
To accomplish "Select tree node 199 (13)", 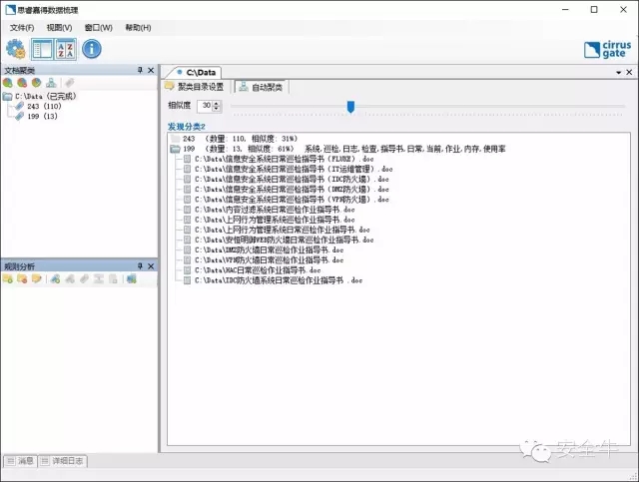I will pyautogui.click(x=42, y=116).
